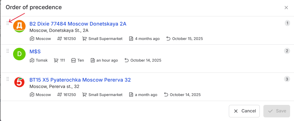Click the cart icon next to 111
The height and width of the screenshot is (121, 294).
(x=56, y=60)
